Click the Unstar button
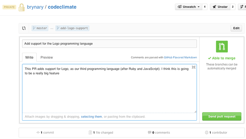246x139 pixels. point(220,7)
